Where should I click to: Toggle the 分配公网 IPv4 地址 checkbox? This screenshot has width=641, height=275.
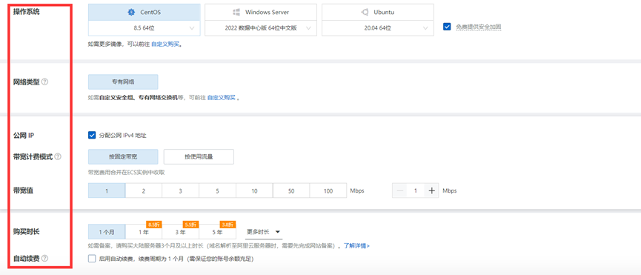[x=92, y=135]
